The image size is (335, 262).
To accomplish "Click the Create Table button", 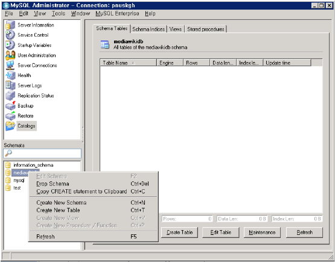I will point(179,232).
